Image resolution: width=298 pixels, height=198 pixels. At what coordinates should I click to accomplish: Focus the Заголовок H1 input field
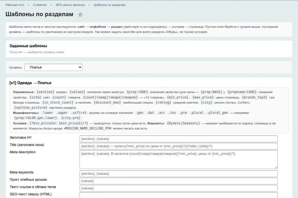[x=178, y=139]
